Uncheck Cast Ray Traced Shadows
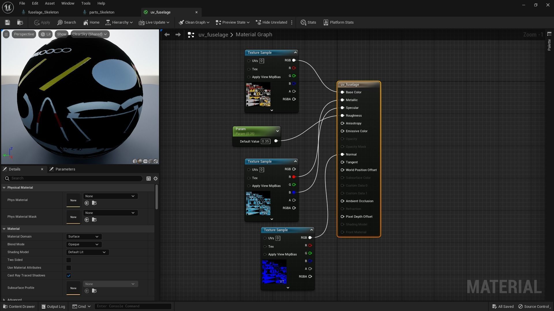This screenshot has height=311, width=554. 69,276
